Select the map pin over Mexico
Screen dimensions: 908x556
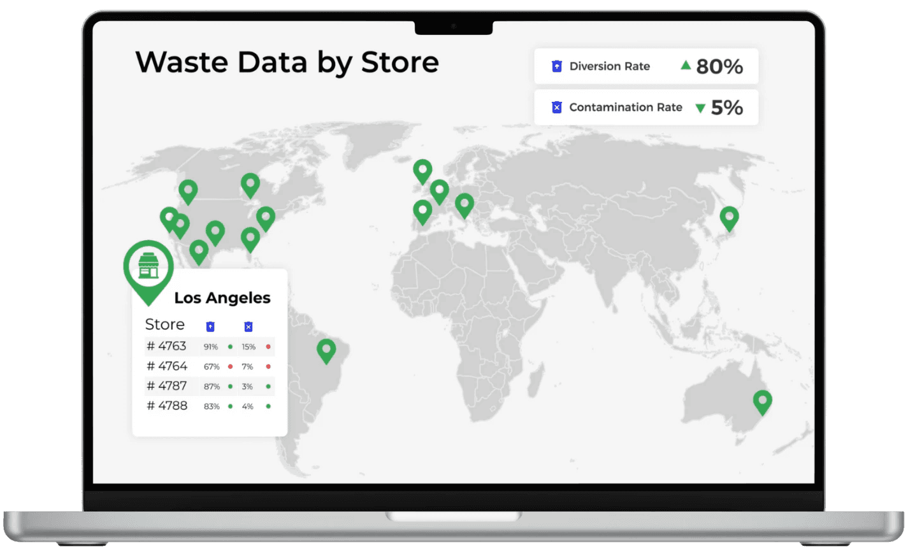[199, 253]
